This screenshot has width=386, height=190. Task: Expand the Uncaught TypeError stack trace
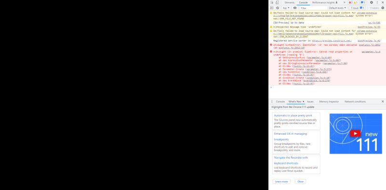[274, 52]
